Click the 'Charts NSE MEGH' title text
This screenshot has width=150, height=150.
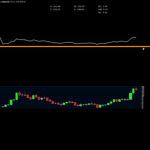pyautogui.click(x=18, y=2)
